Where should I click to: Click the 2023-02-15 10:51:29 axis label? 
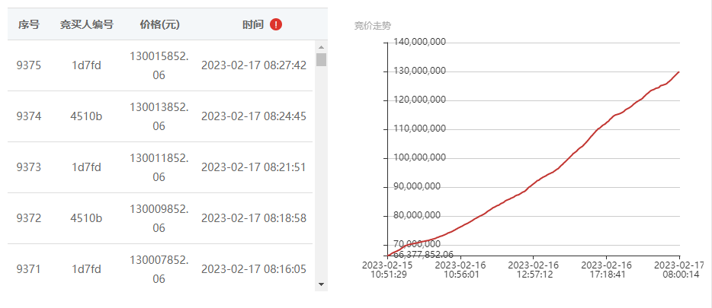click(387, 269)
